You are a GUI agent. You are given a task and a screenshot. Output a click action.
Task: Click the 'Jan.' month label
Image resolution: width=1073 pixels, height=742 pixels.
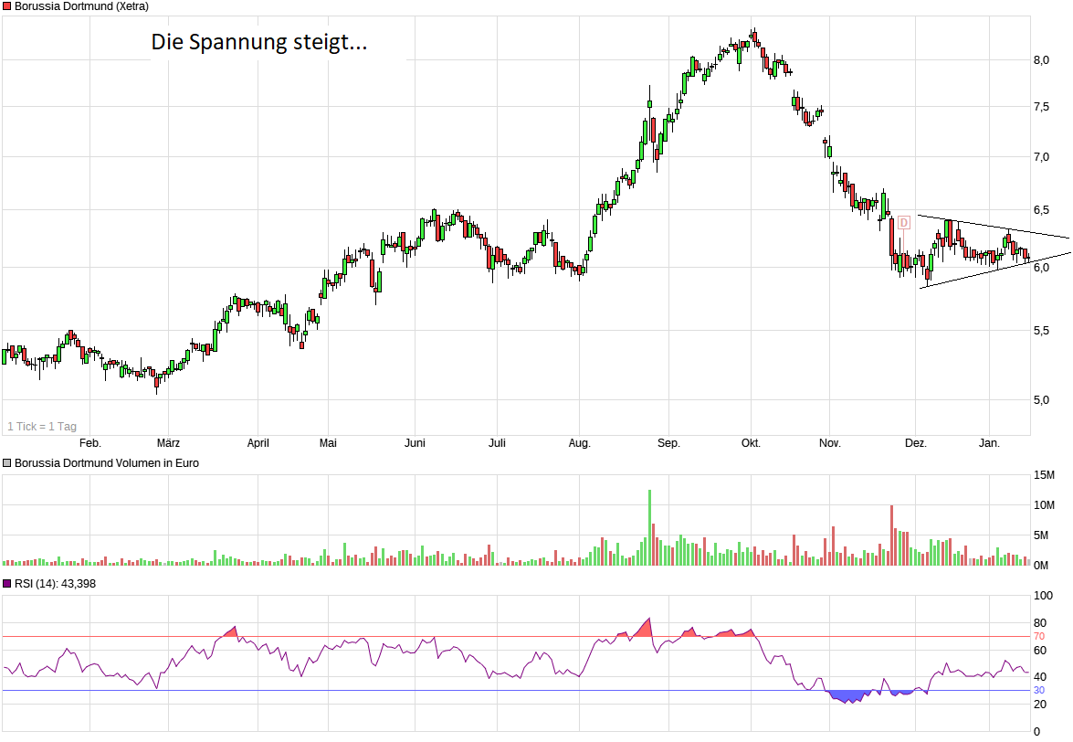[989, 443]
